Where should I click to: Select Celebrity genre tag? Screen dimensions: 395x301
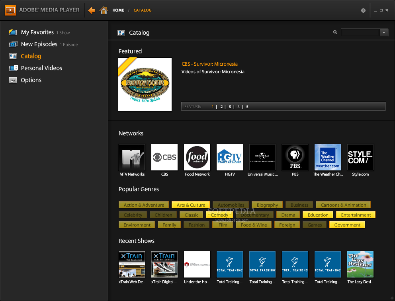point(133,215)
